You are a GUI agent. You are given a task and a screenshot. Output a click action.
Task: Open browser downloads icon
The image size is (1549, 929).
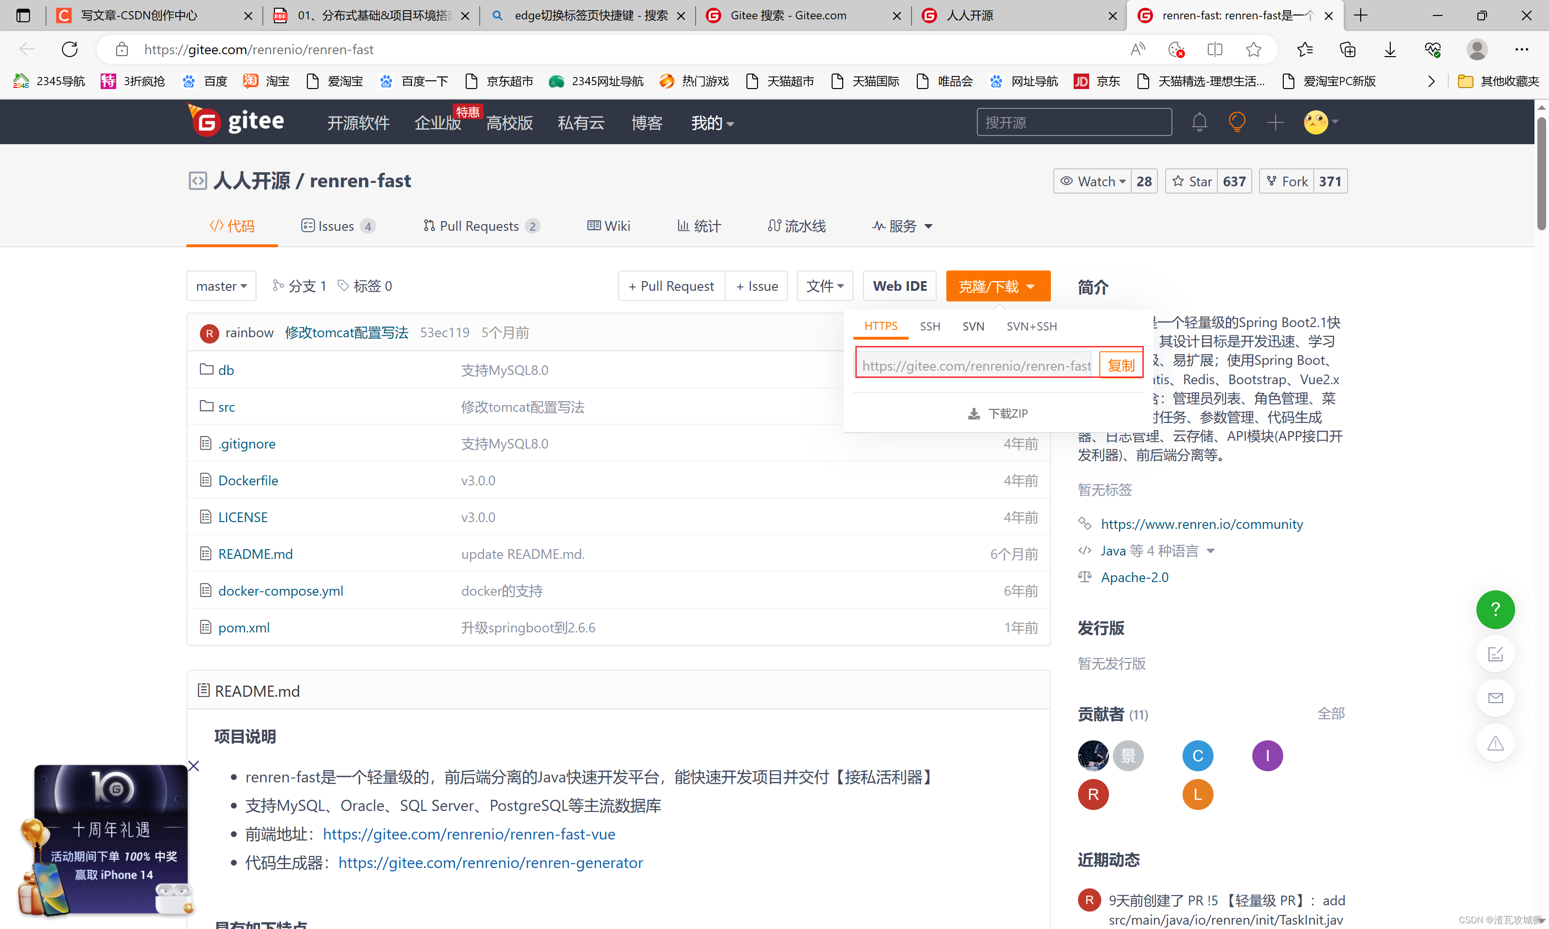(1389, 49)
